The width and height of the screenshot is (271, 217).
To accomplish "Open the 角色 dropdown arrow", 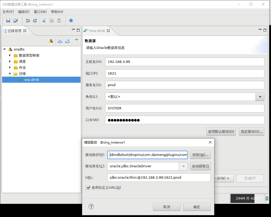I will 260,97.
